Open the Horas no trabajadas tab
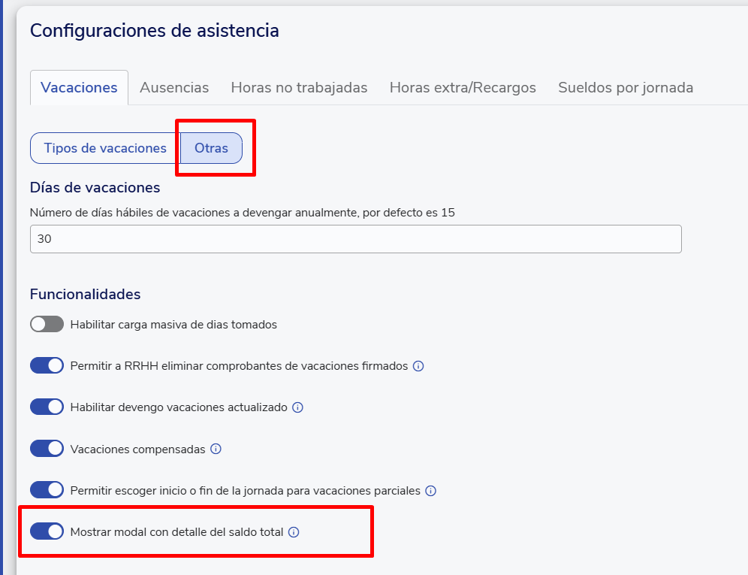 [x=299, y=87]
